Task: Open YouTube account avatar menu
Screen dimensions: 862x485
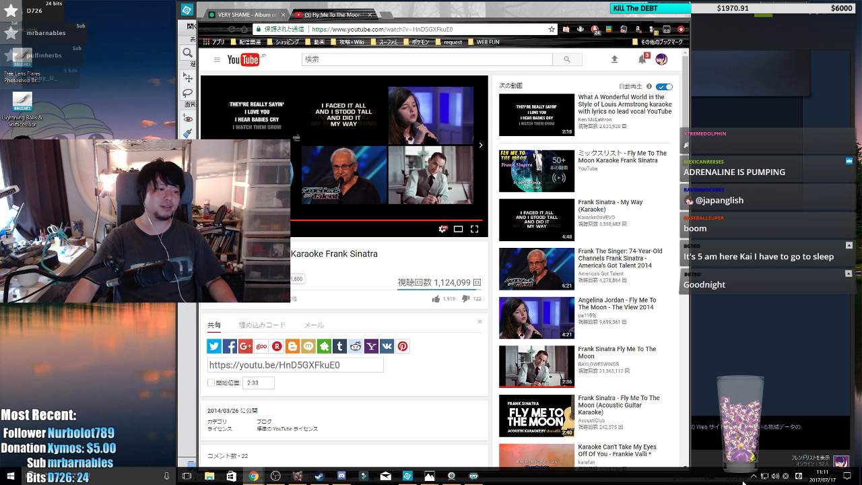Action: (661, 59)
